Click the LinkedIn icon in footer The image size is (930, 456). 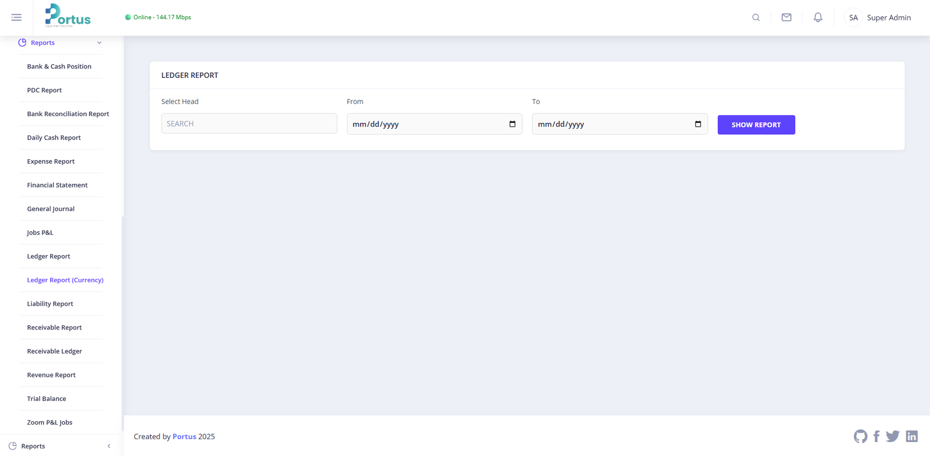click(911, 436)
